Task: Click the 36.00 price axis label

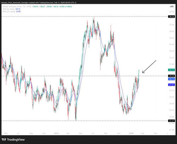Action: [172, 31]
